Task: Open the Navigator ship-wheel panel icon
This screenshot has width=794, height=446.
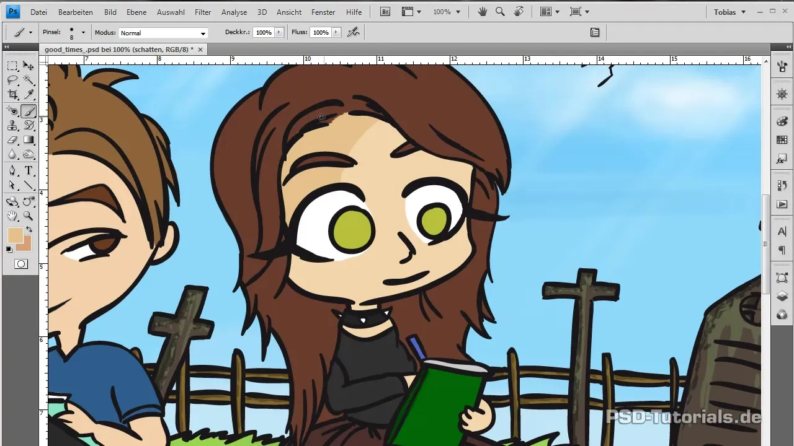Action: click(x=782, y=94)
